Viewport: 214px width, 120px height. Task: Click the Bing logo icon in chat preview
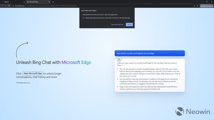pos(119,59)
